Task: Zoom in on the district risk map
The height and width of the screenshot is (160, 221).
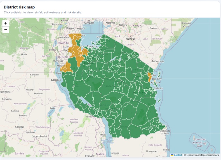Action: (x=6, y=23)
